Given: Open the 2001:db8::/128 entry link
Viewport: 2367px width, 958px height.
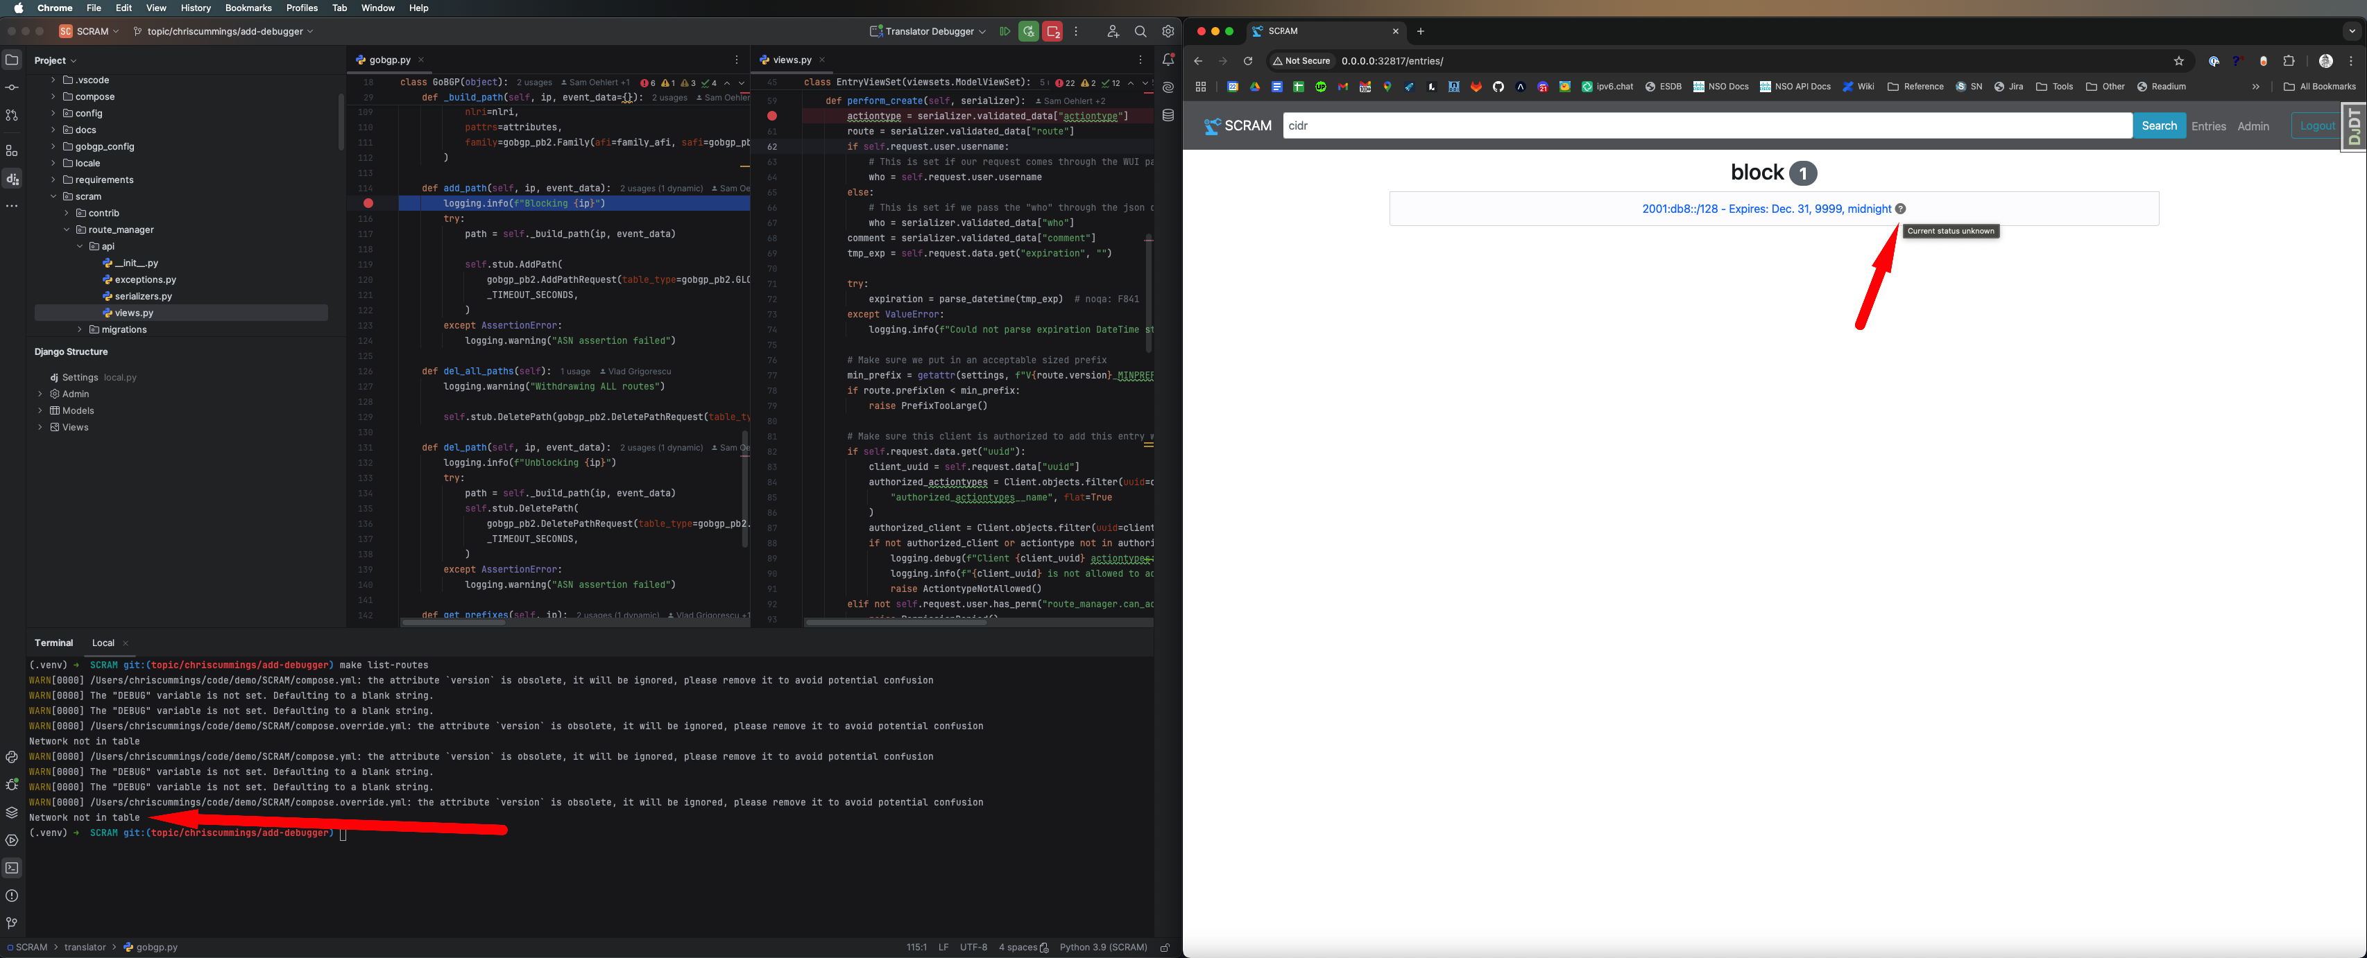Looking at the screenshot, I should click(x=1766, y=209).
